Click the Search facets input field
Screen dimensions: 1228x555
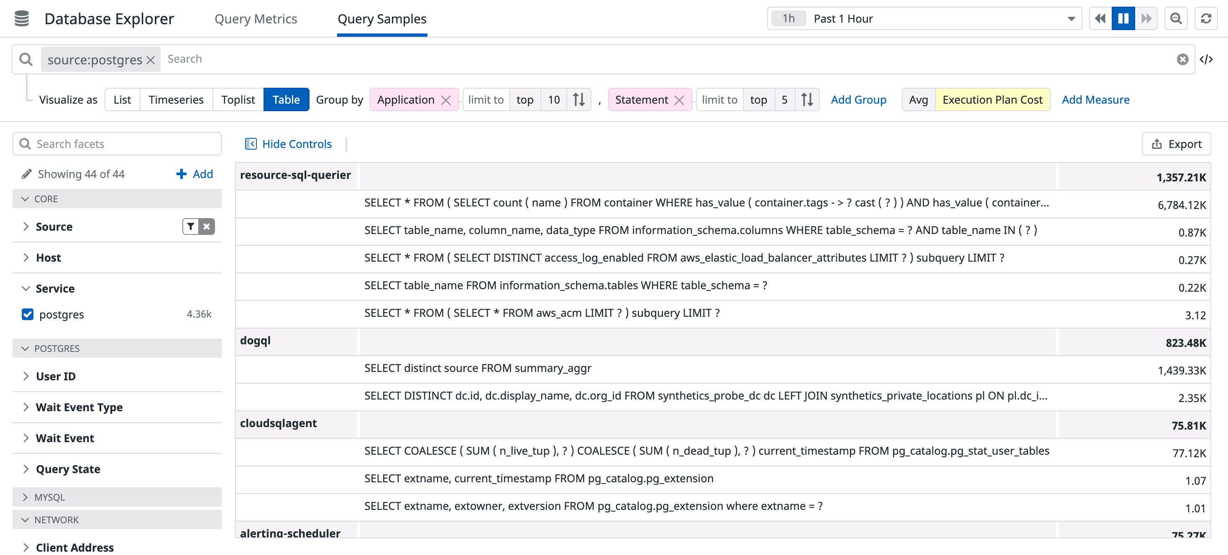tap(117, 143)
